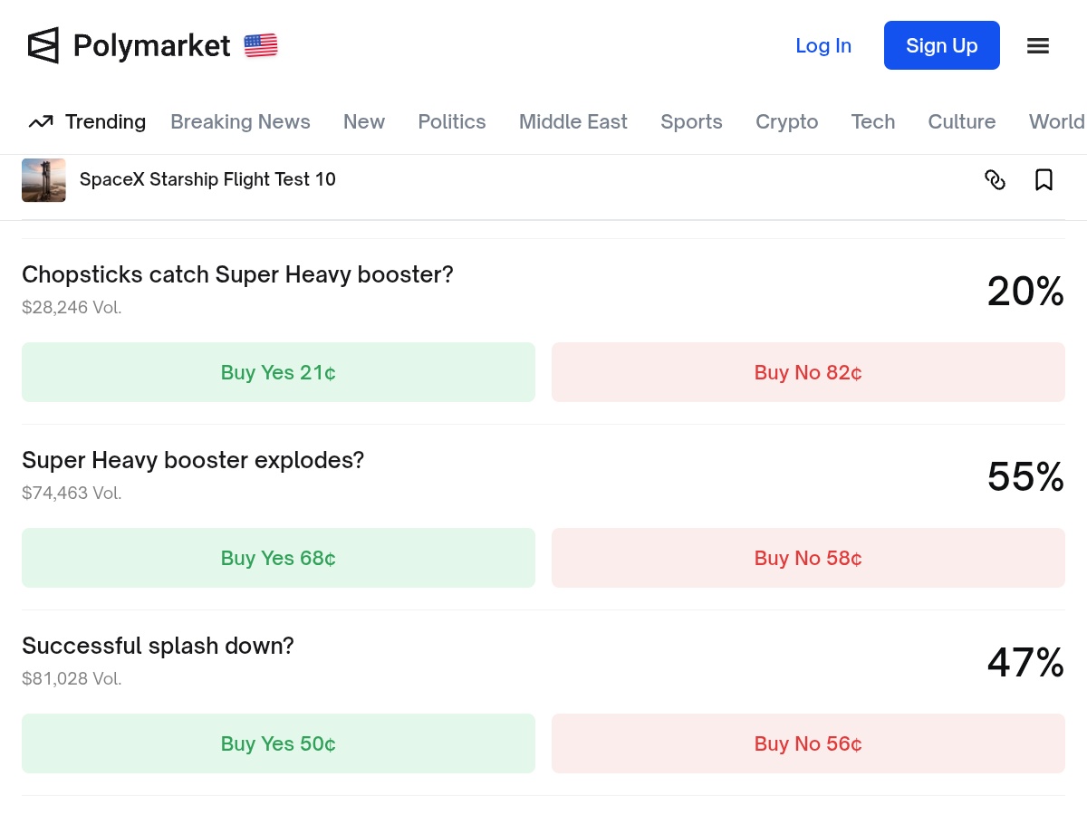Click the Trending arrow icon
Screen dimensions: 1087x815
[x=40, y=122]
